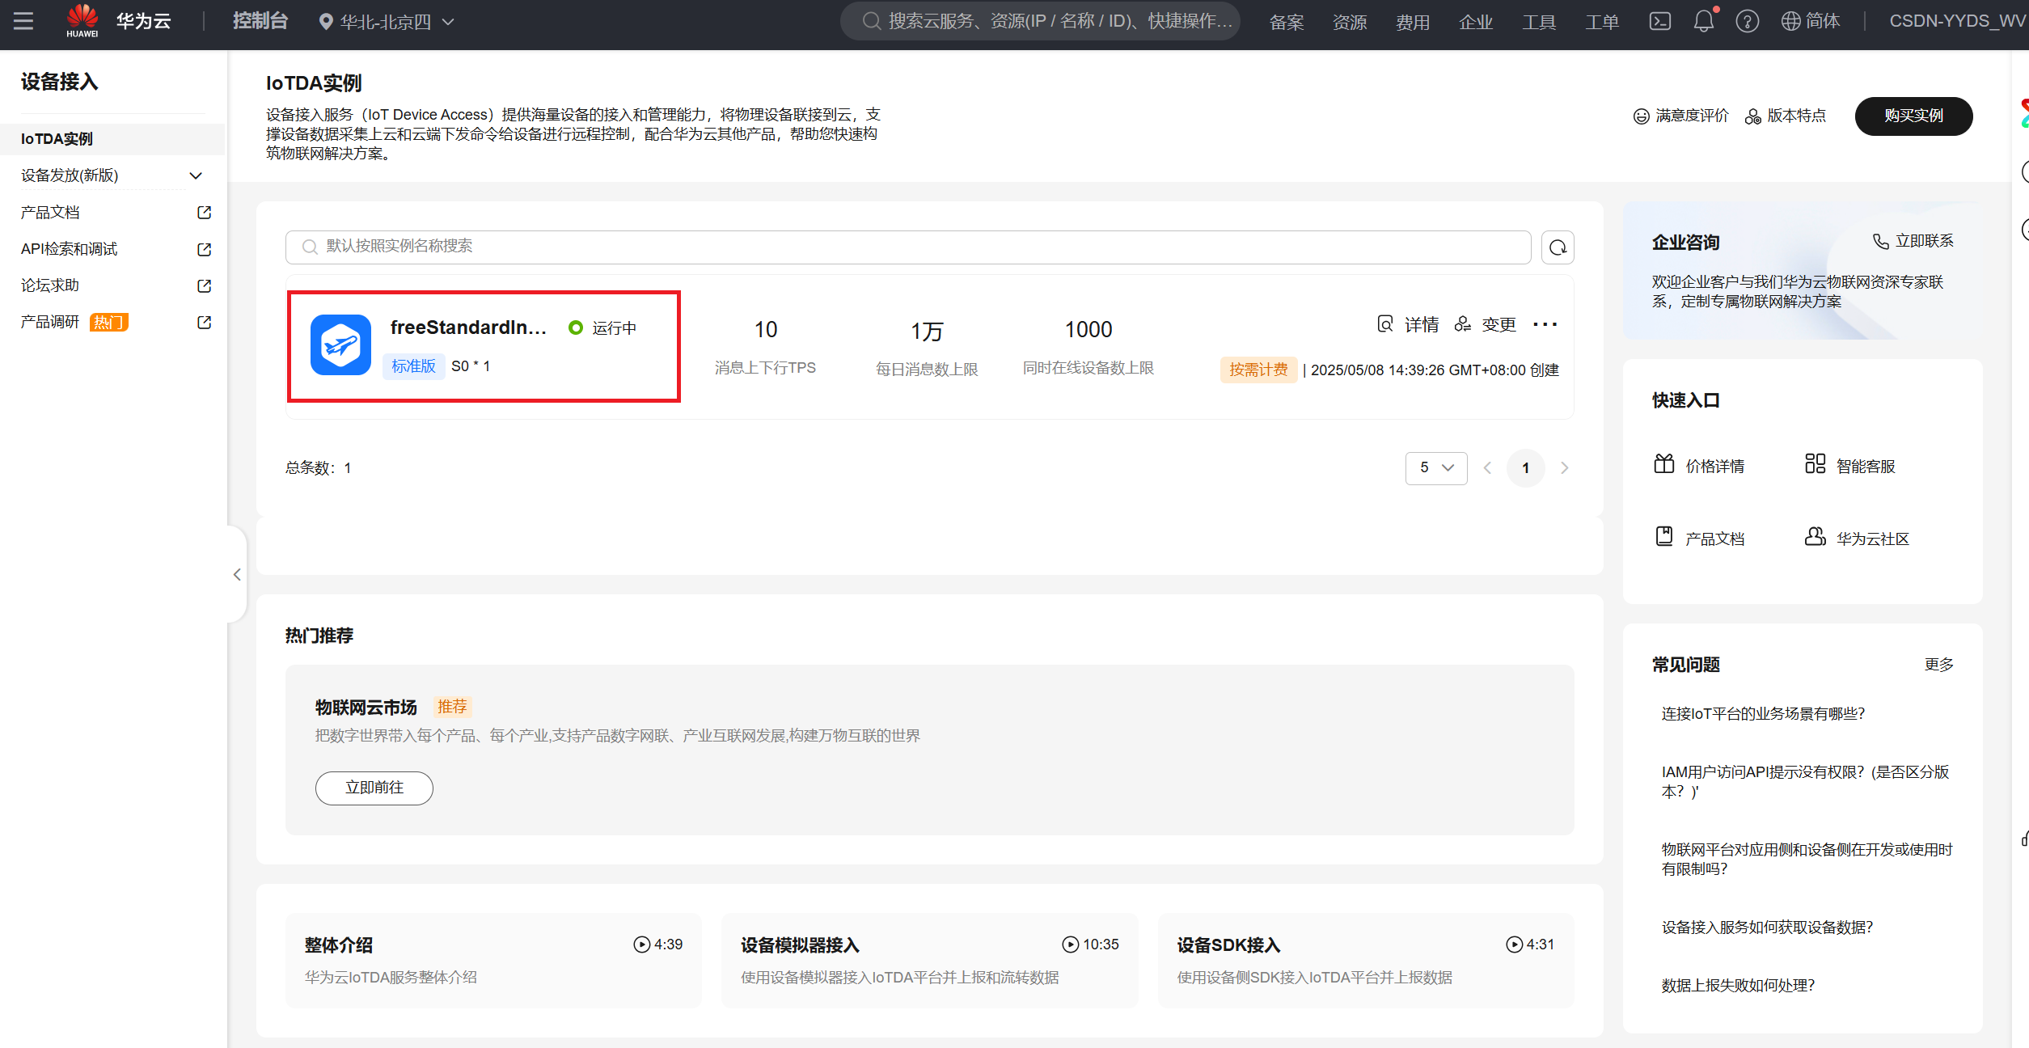The width and height of the screenshot is (2029, 1048).
Task: Go to the next page arrow
Action: pos(1564,468)
